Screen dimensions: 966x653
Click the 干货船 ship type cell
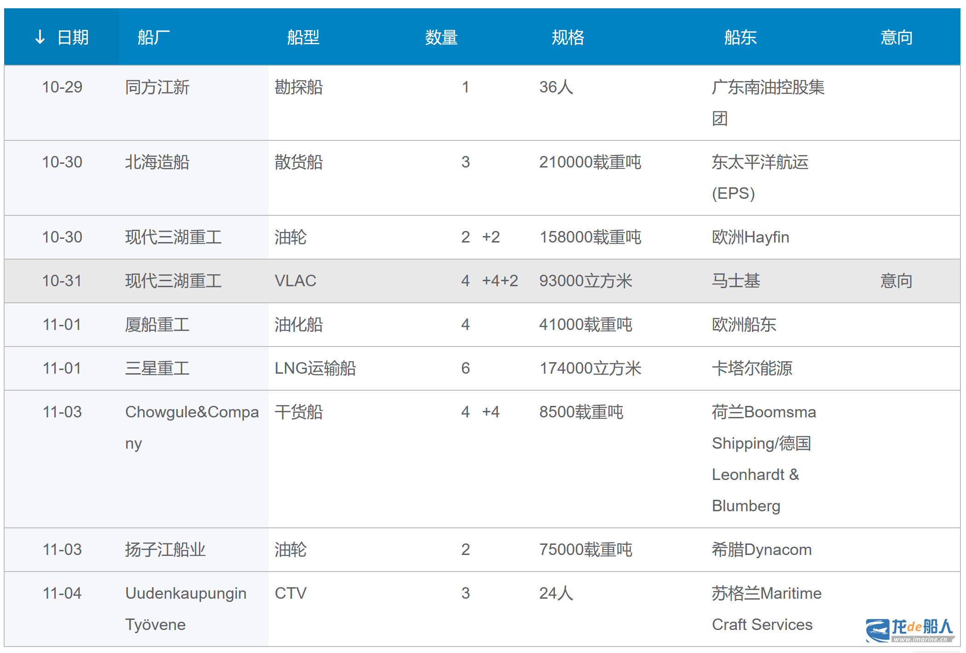click(299, 412)
